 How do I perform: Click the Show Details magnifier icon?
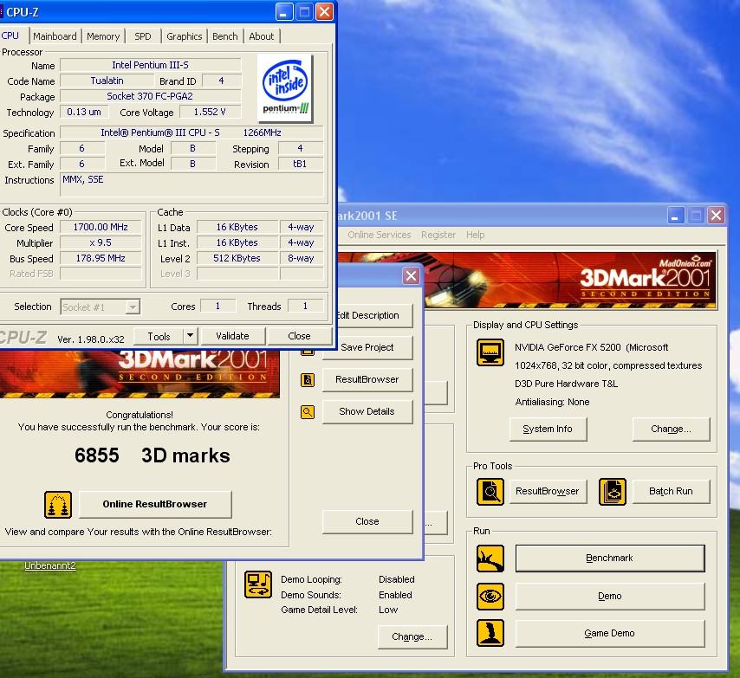pos(308,412)
